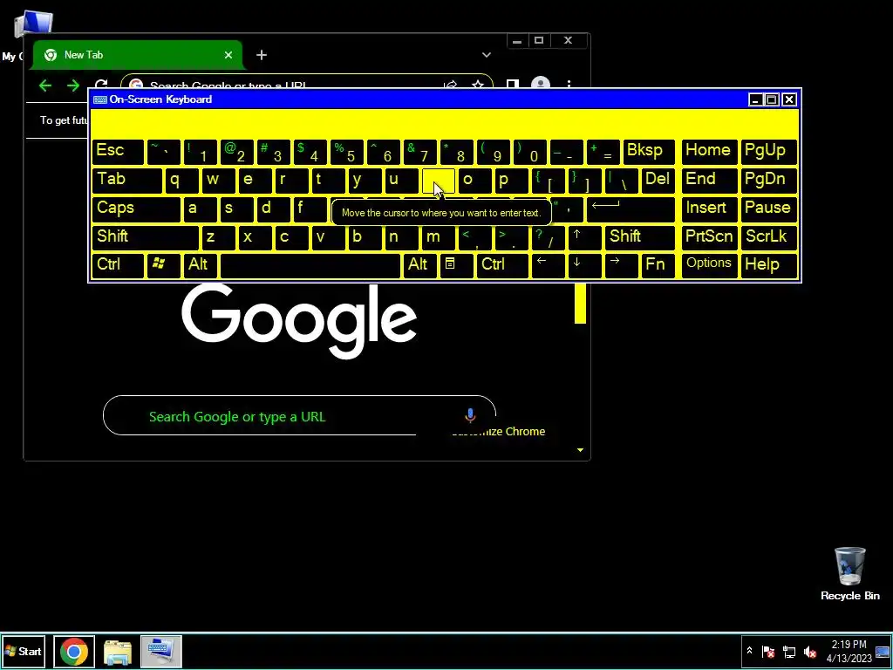
Task: Toggle the right Ctrl key
Action: pyautogui.click(x=502, y=265)
